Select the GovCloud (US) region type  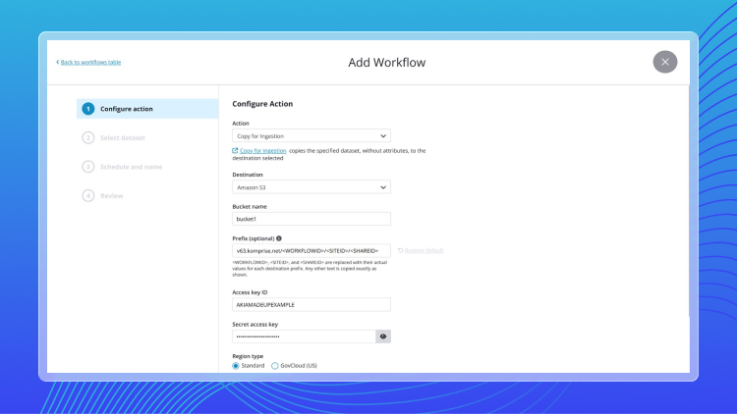click(275, 366)
